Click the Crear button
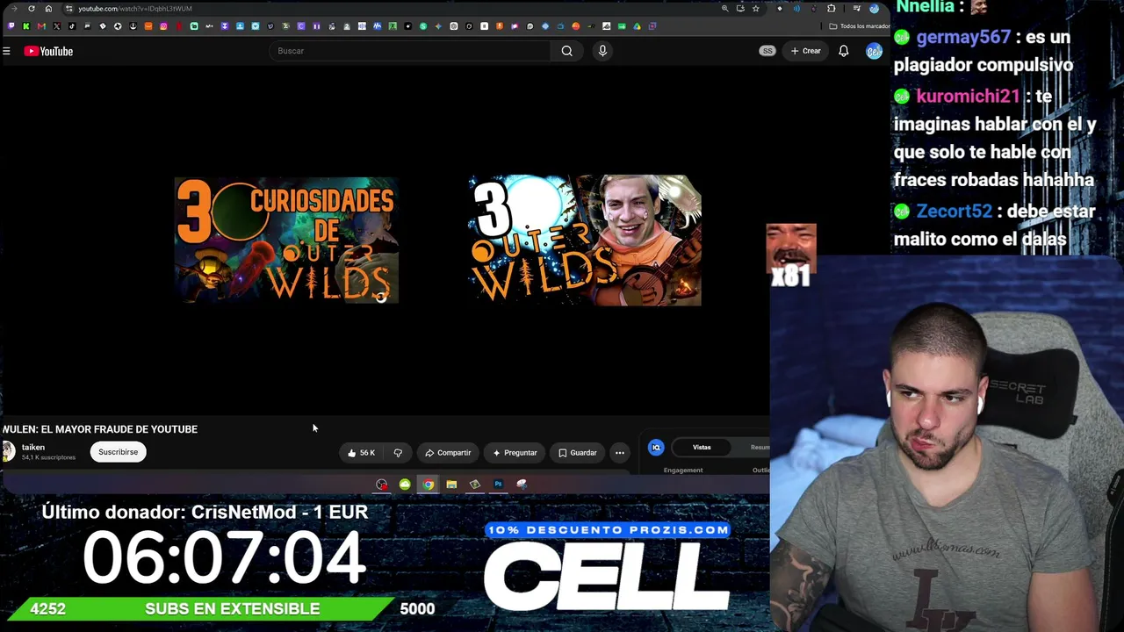This screenshot has height=632, width=1124. [805, 51]
